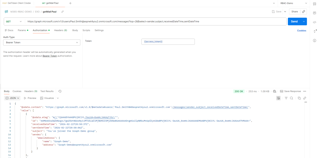Open the Test Results response tab
Screen dimensions: 319x158
(47, 91)
